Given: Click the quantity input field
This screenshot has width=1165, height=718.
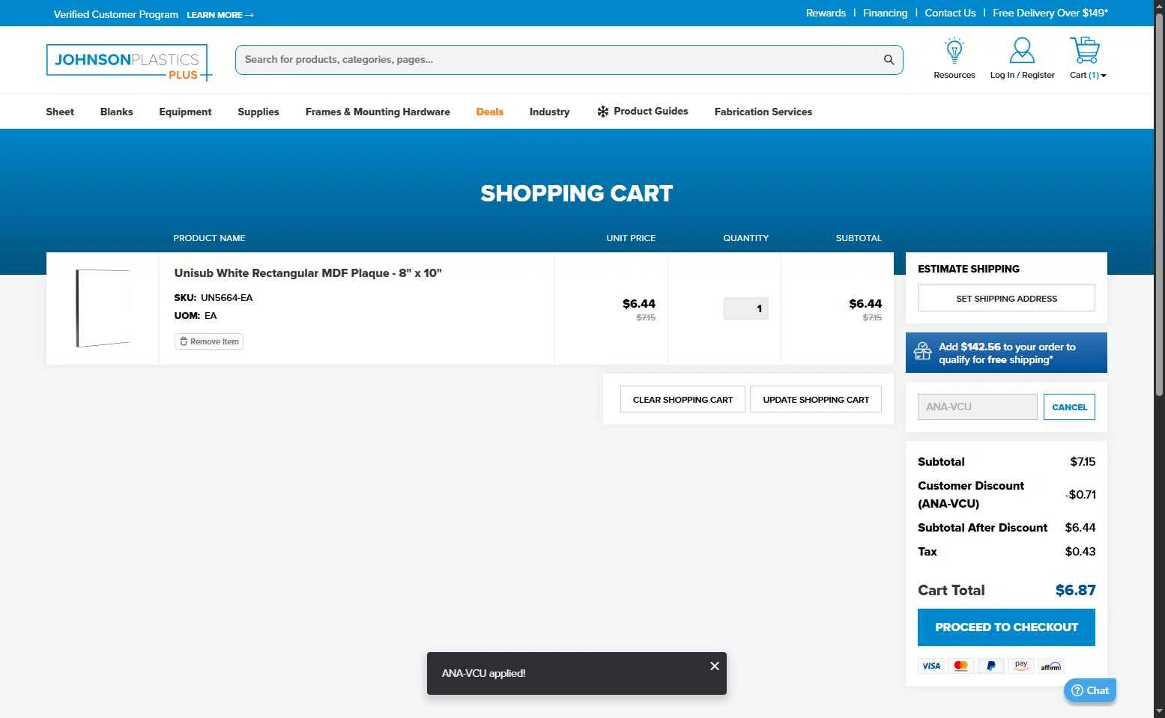Looking at the screenshot, I should click(746, 308).
